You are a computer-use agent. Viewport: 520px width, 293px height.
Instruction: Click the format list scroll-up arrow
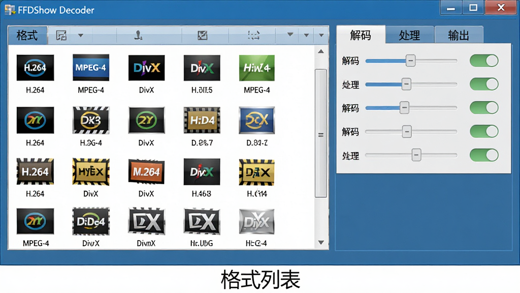click(x=321, y=51)
